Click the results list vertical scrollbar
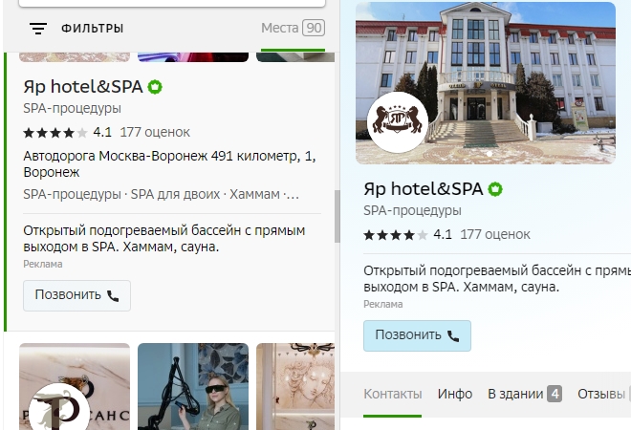 tap(337, 215)
